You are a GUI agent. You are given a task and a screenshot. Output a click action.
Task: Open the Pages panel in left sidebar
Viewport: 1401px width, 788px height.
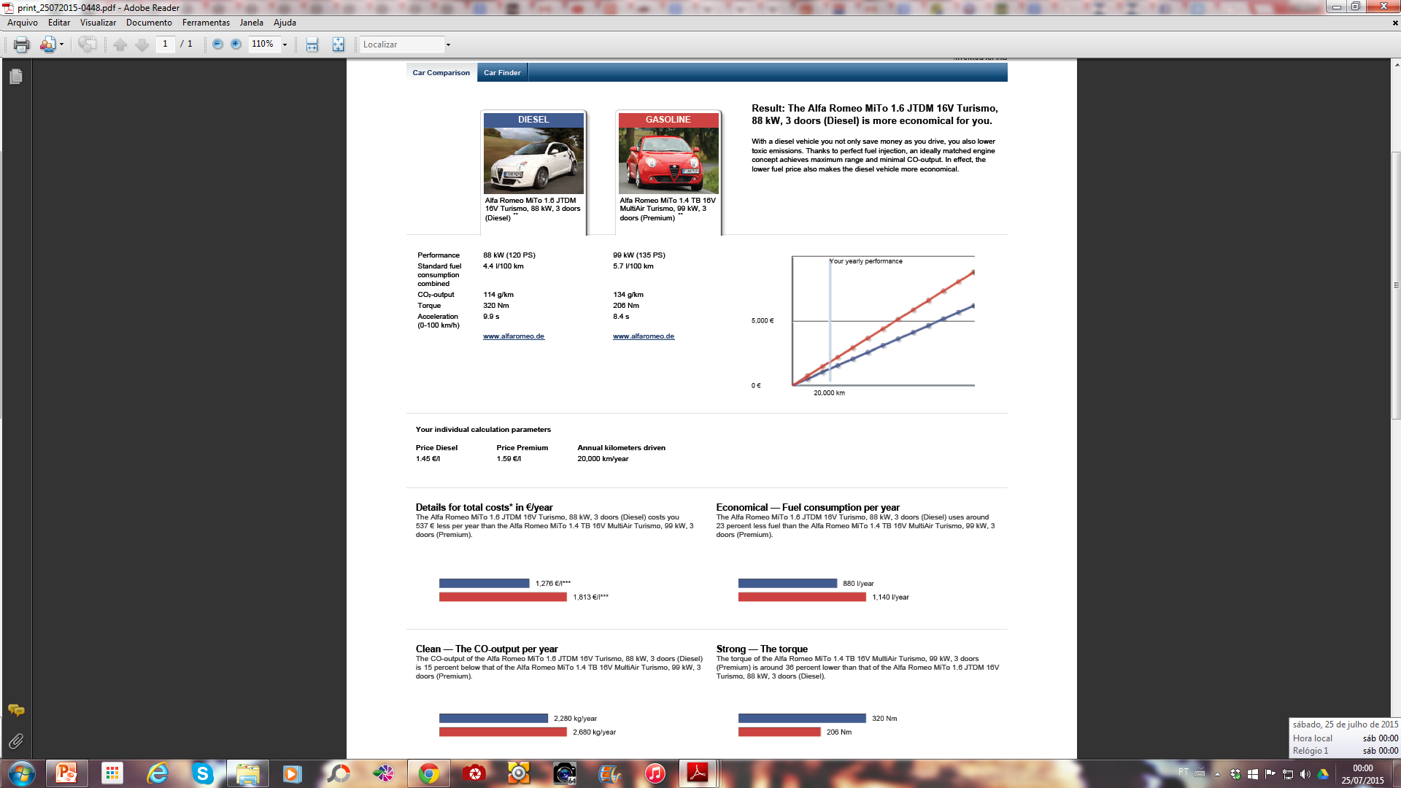(16, 77)
